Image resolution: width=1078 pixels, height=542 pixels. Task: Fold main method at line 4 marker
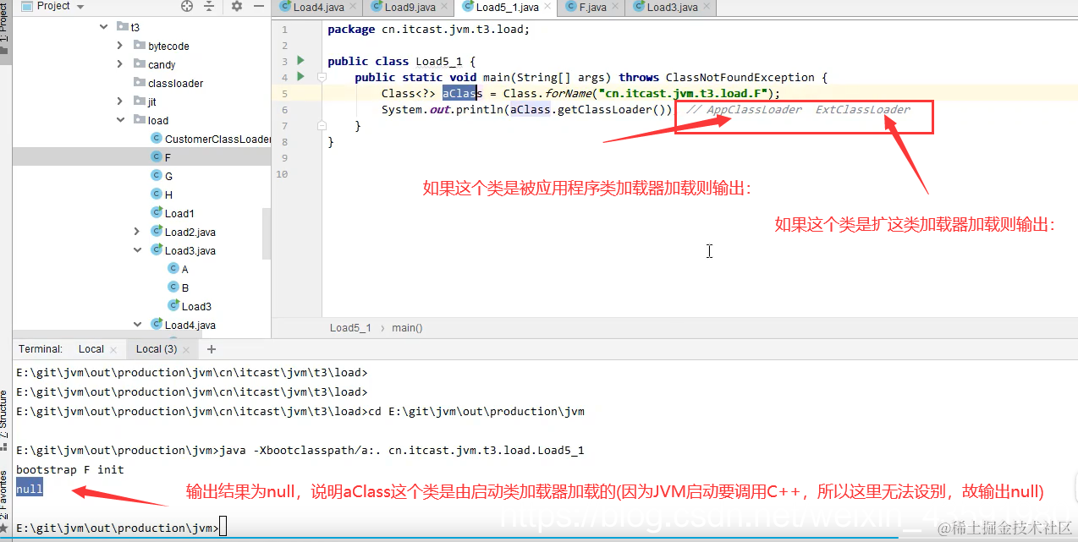pyautogui.click(x=322, y=77)
